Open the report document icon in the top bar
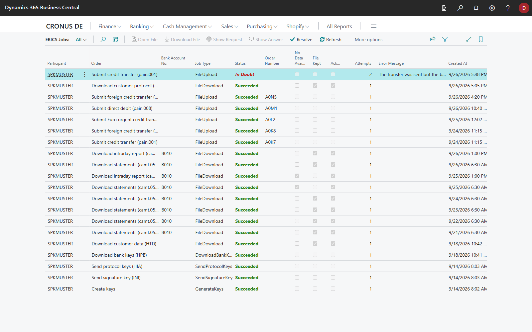The image size is (532, 332). [x=444, y=8]
